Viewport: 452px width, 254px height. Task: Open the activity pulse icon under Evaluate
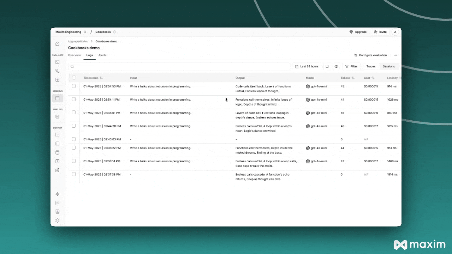tap(58, 80)
